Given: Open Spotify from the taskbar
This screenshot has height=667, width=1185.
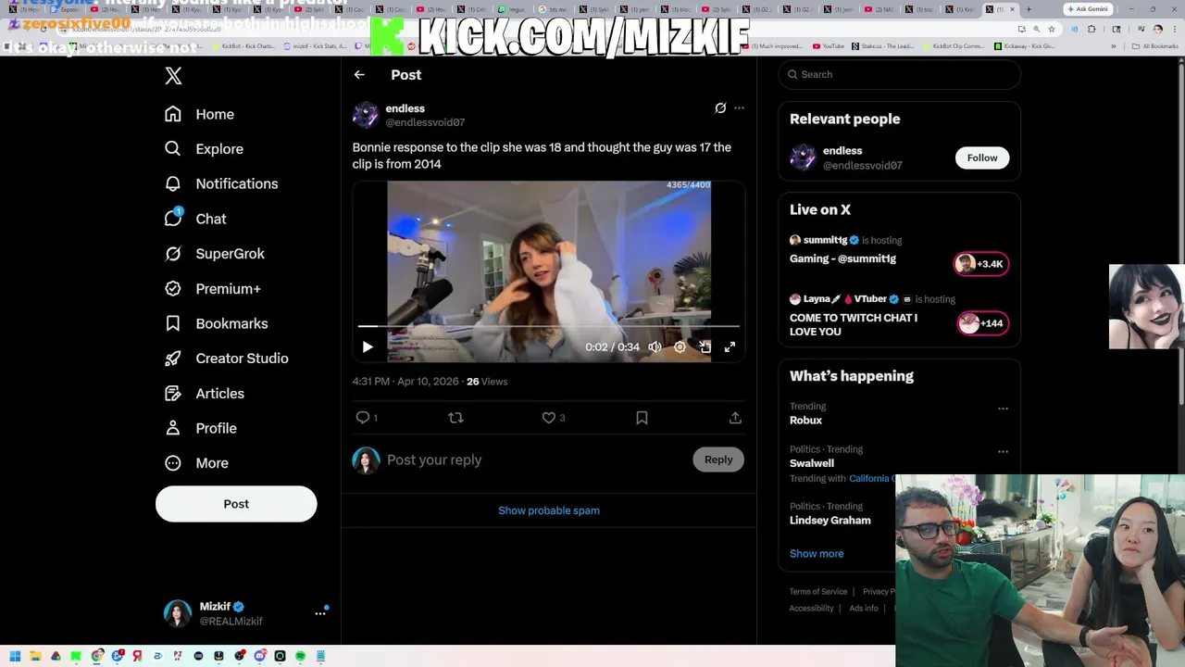Looking at the screenshot, I should coord(300,656).
